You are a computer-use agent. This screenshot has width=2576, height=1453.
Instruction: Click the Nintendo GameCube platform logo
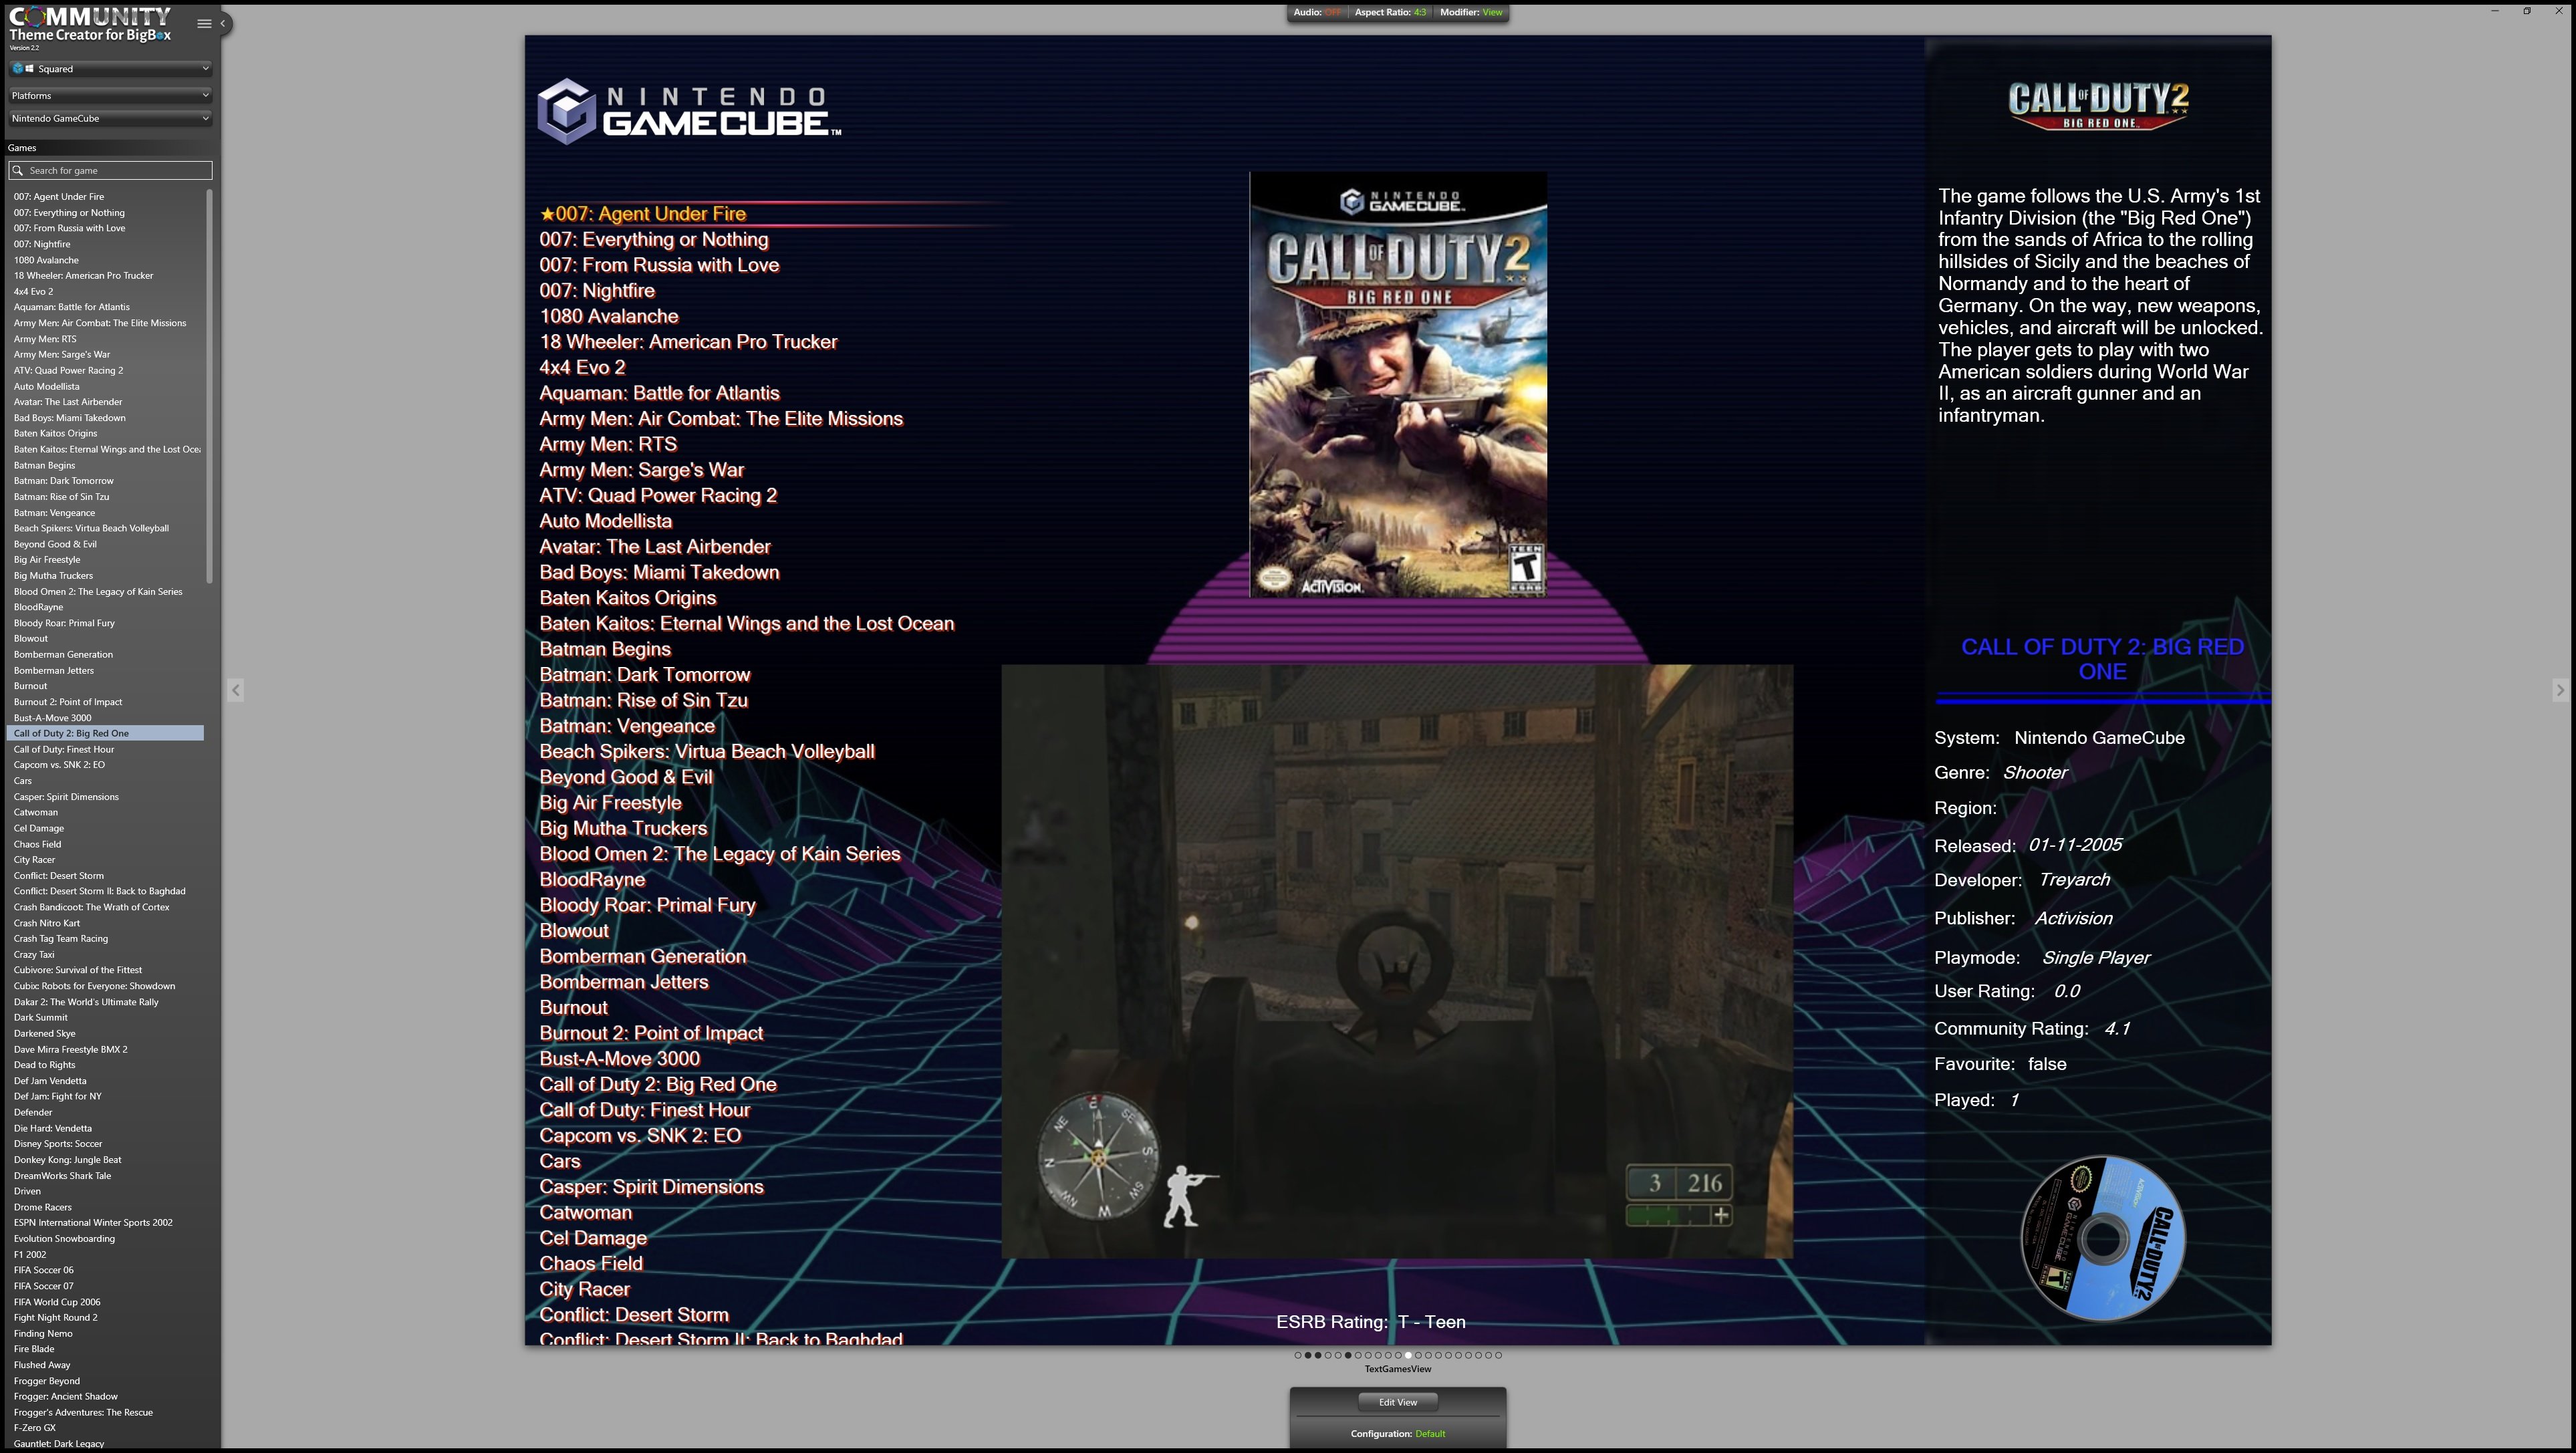coord(689,112)
